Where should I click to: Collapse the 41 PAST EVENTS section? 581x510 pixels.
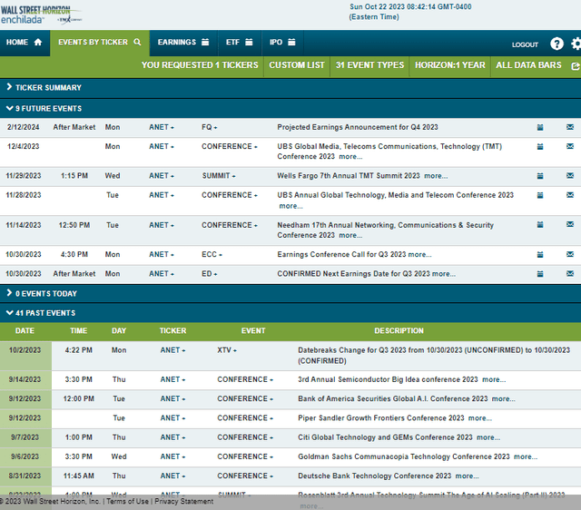pos(290,313)
